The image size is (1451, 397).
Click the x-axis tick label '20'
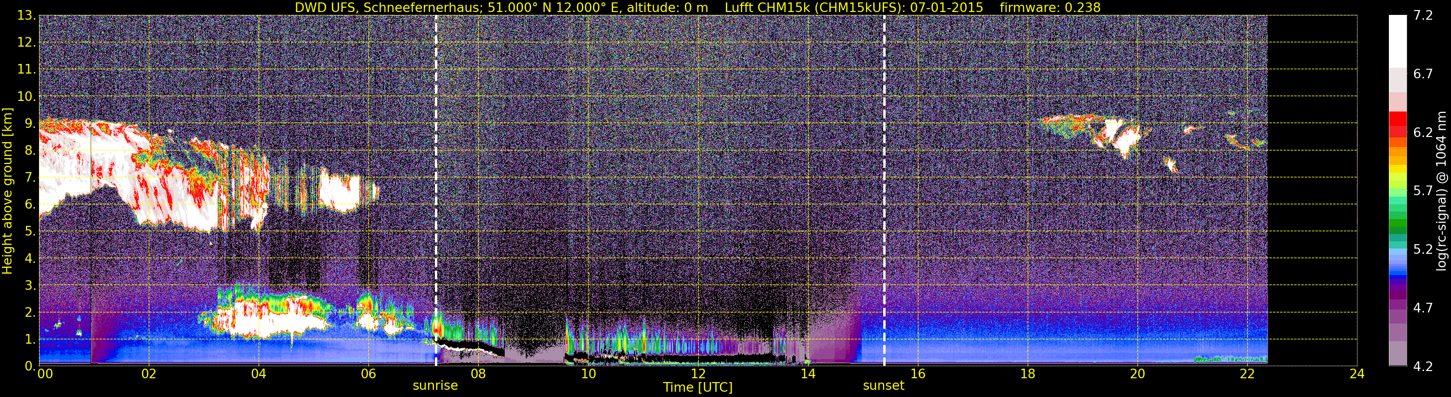point(1137,374)
